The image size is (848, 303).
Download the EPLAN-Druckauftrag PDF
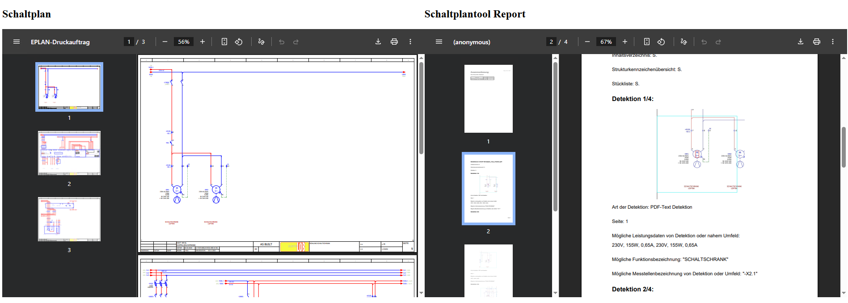[378, 42]
